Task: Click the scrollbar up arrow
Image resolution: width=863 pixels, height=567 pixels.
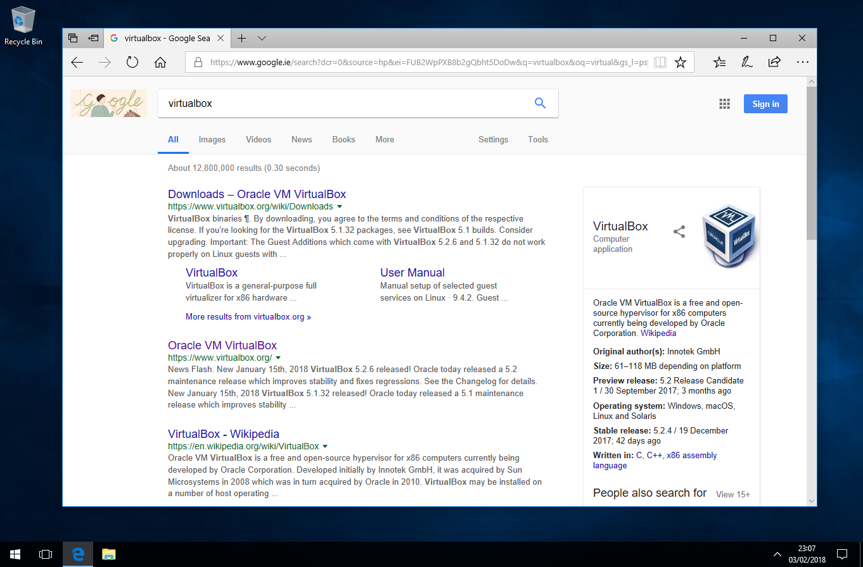Action: pyautogui.click(x=811, y=82)
